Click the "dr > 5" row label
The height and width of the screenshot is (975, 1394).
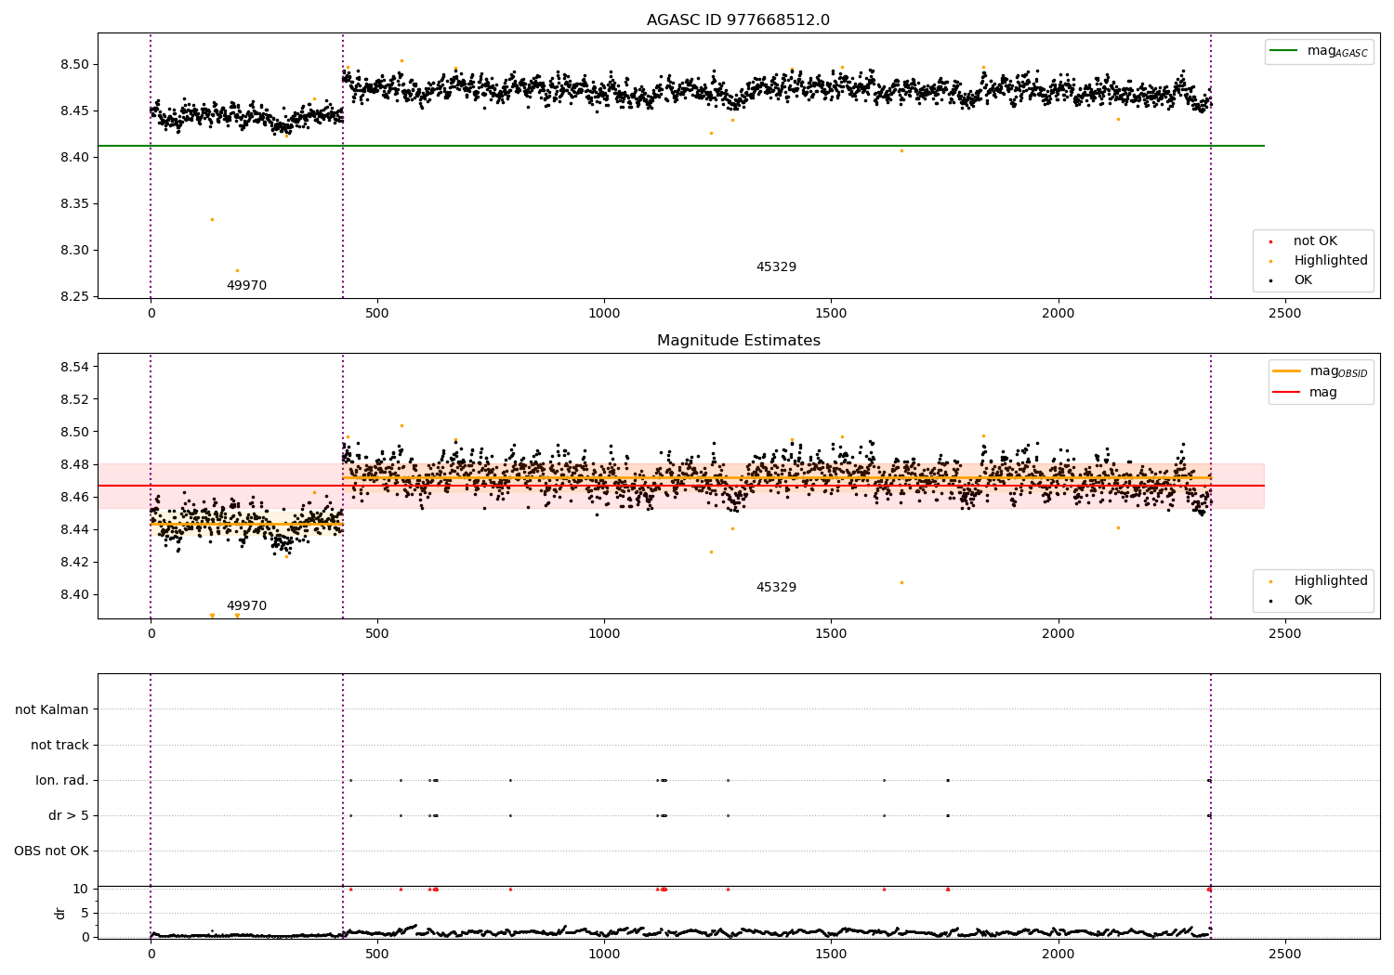69,815
